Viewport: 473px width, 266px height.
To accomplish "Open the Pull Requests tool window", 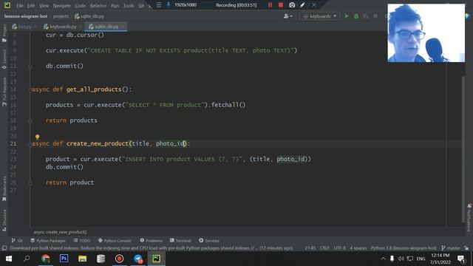I will tap(4, 92).
